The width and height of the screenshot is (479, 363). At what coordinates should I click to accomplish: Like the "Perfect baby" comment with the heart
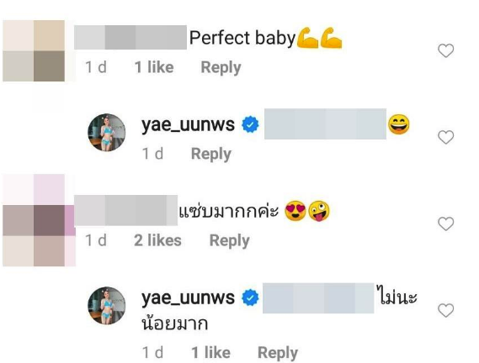point(445,50)
